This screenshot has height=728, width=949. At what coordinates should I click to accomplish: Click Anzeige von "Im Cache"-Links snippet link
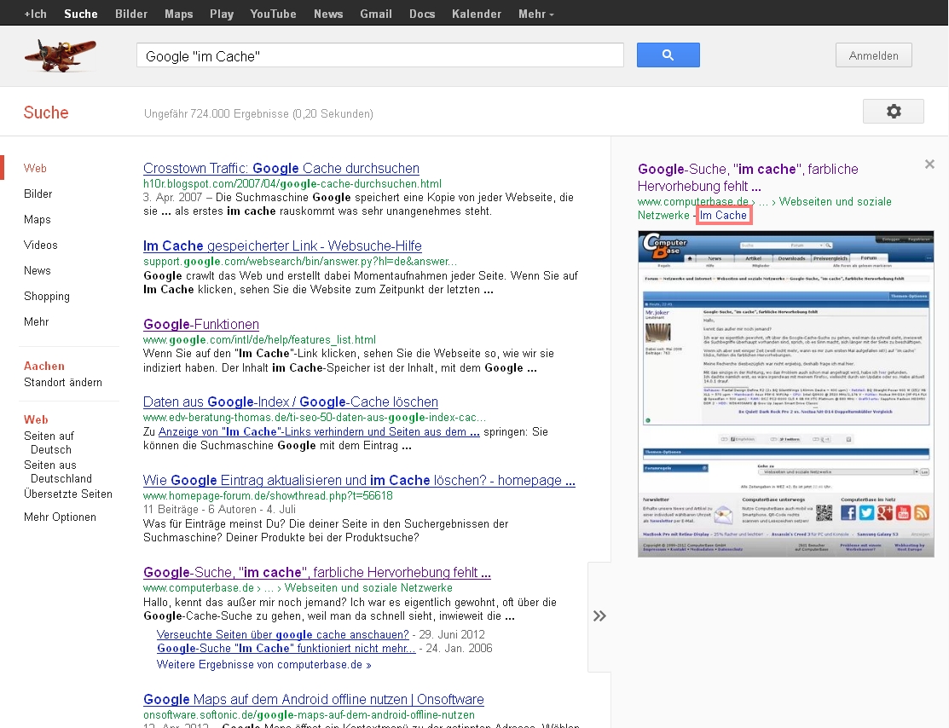pyautogui.click(x=319, y=432)
